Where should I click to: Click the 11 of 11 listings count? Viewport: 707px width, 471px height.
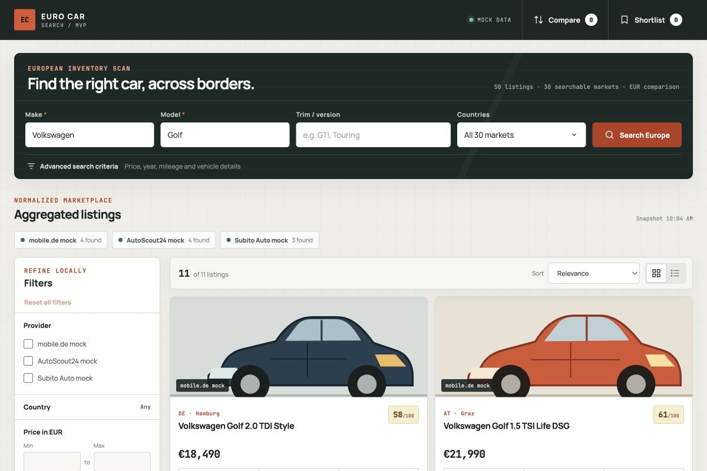click(203, 274)
